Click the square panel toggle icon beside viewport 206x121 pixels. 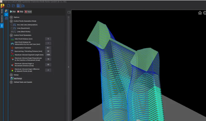(x=69, y=12)
